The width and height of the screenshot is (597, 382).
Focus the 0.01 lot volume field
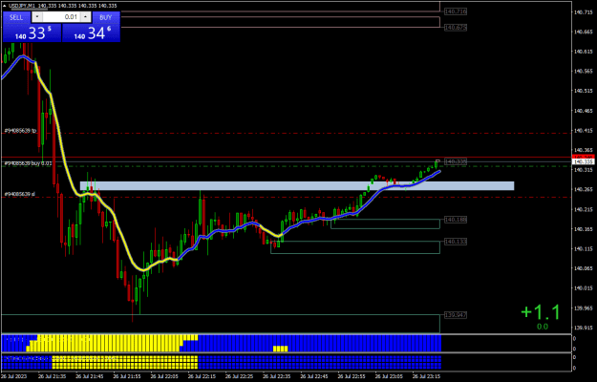pos(61,17)
